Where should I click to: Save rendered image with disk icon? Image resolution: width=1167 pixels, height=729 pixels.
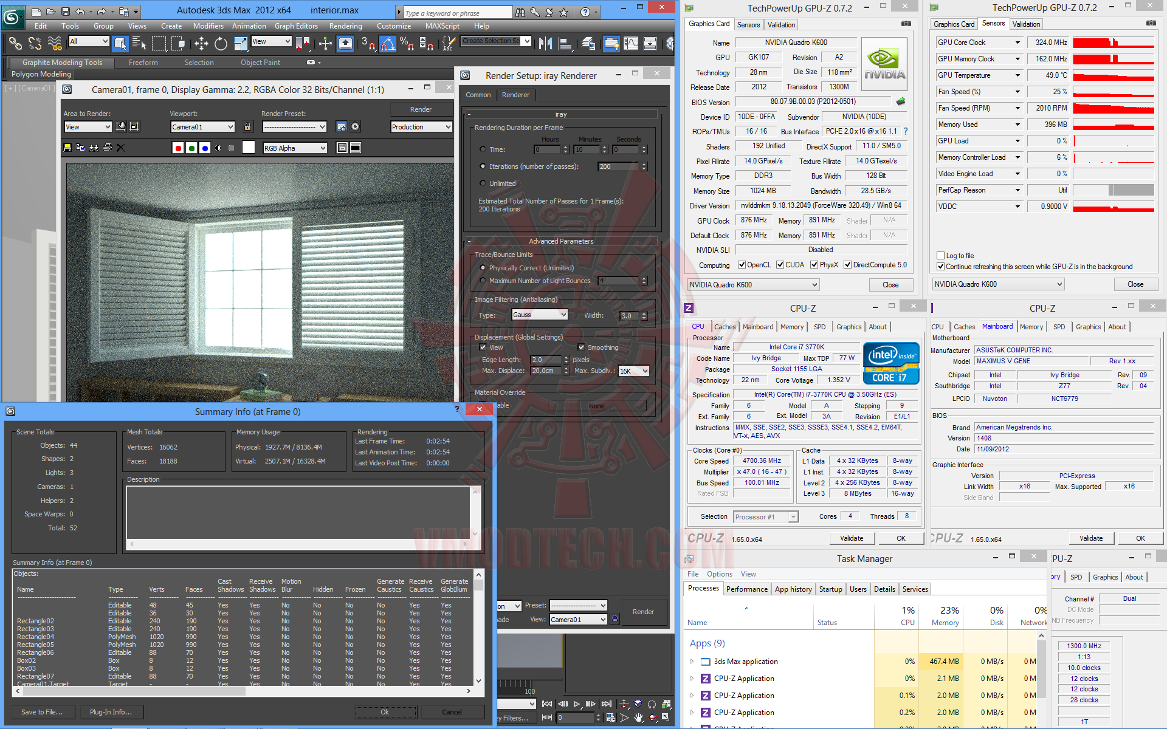67,148
